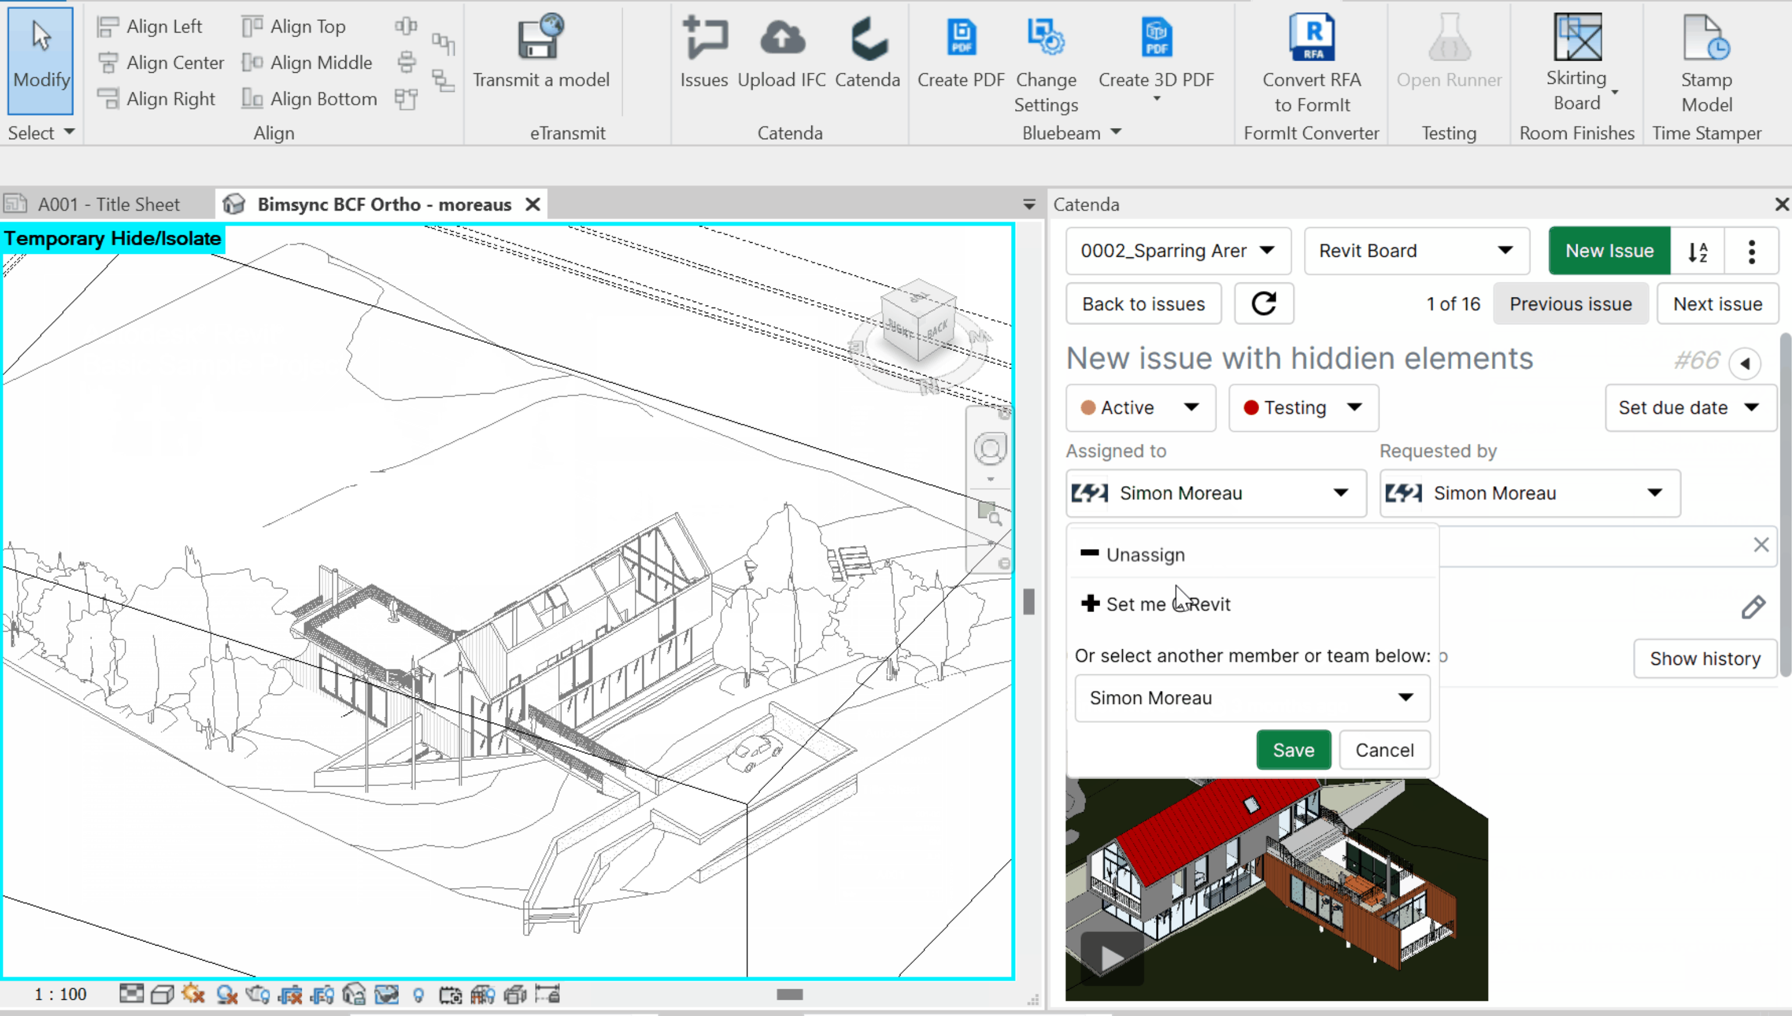
Task: Click the Stamp Model icon
Action: tap(1706, 38)
